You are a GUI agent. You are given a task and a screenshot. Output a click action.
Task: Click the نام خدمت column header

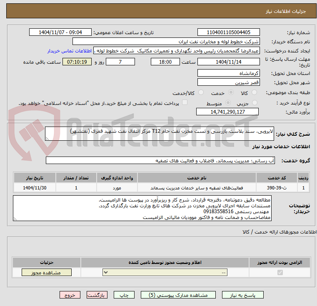197,178
